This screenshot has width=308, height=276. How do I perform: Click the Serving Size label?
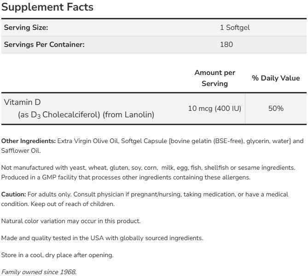tap(26, 28)
